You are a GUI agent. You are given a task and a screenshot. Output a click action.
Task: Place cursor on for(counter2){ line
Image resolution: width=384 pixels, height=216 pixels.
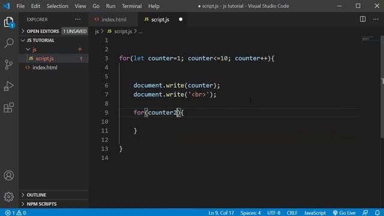pos(158,112)
